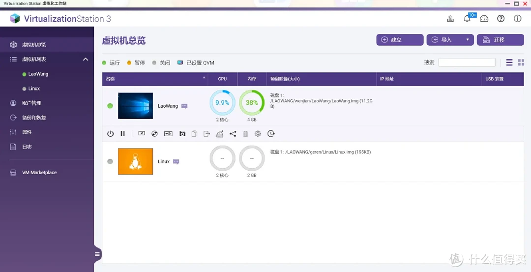Collapse the left sidebar with the handle
The width and height of the screenshot is (531, 272).
(x=97, y=254)
